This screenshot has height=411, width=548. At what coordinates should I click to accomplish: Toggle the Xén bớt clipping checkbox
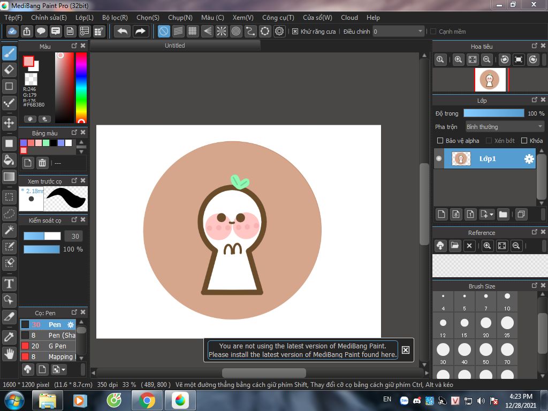click(x=489, y=141)
